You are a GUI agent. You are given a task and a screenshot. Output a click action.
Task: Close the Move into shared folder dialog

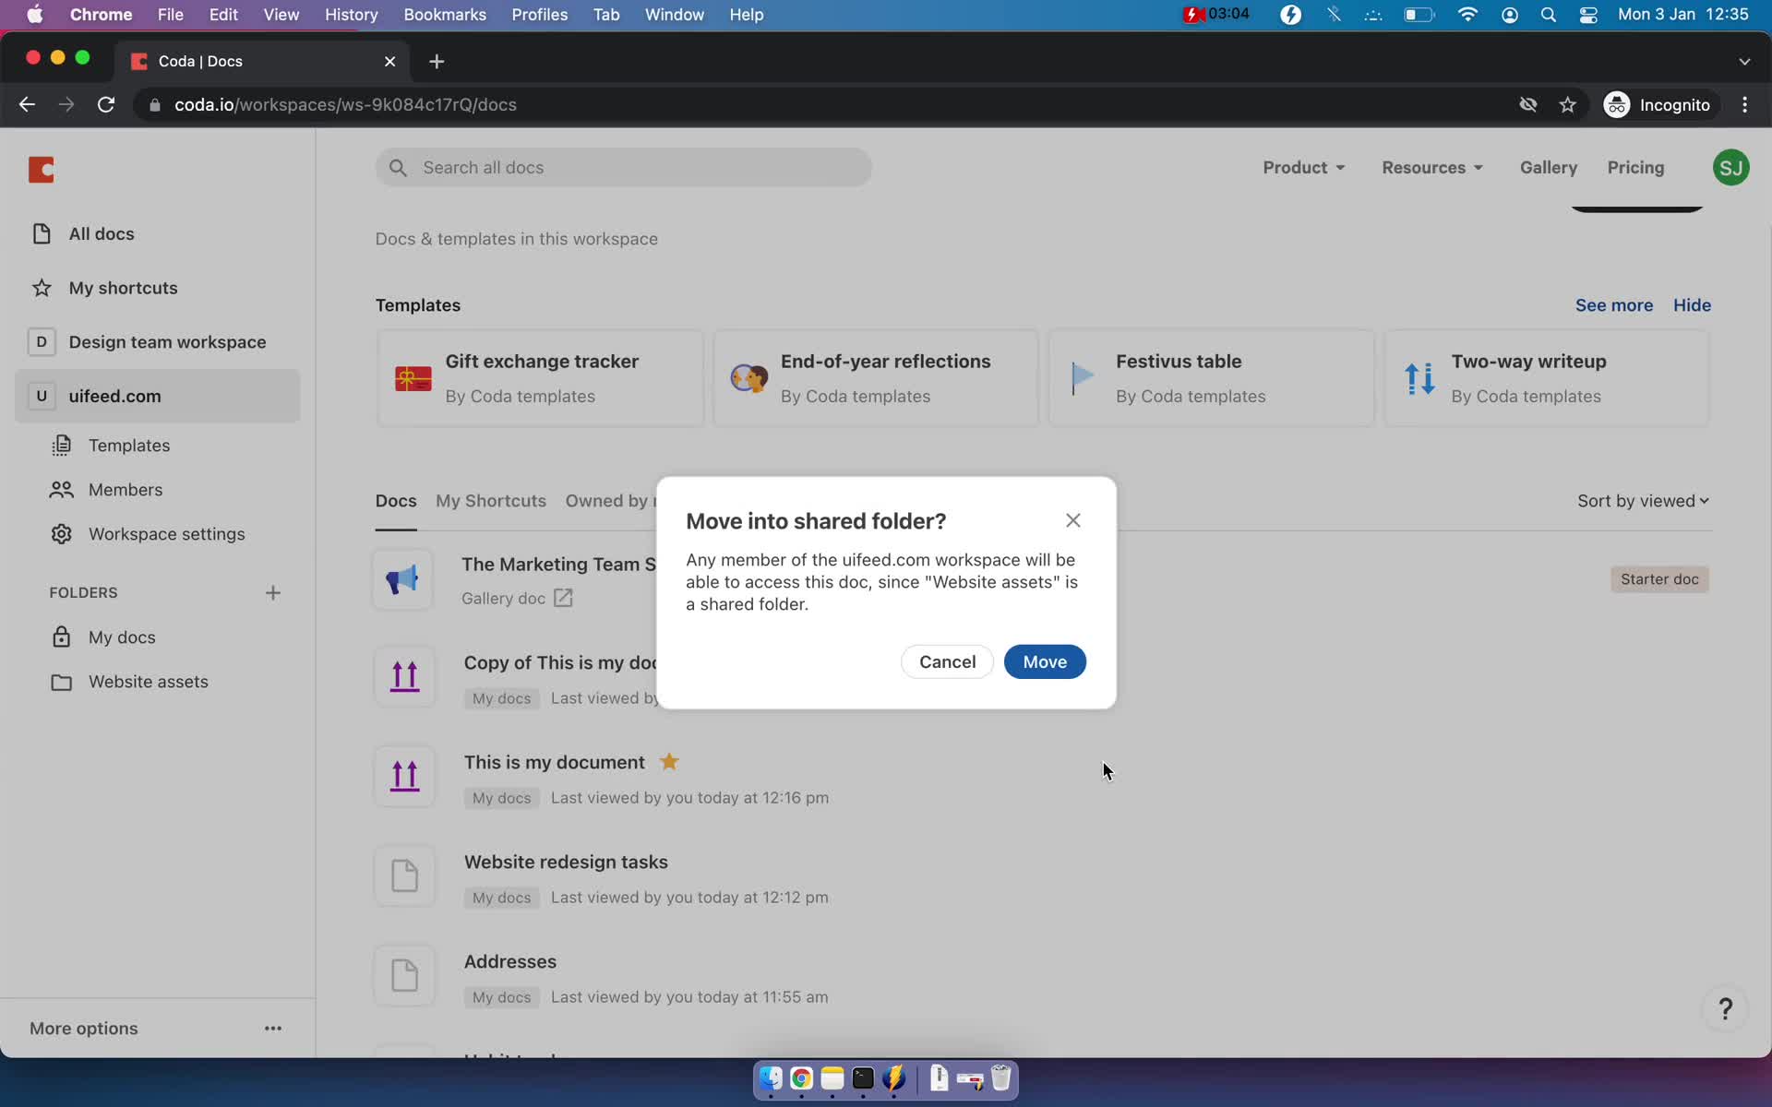click(1072, 520)
